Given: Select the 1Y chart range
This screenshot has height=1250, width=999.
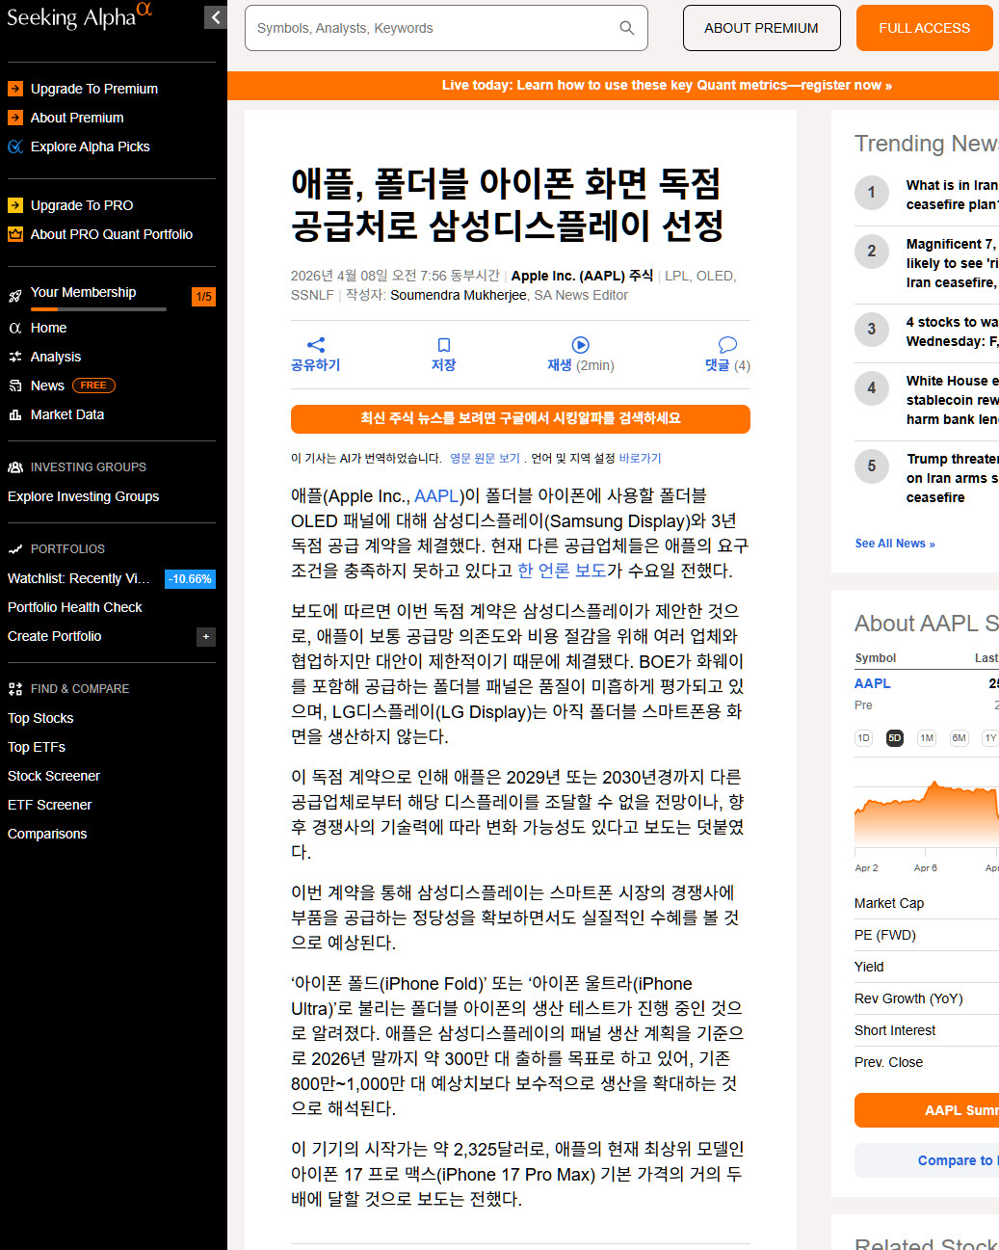Looking at the screenshot, I should pos(990,738).
